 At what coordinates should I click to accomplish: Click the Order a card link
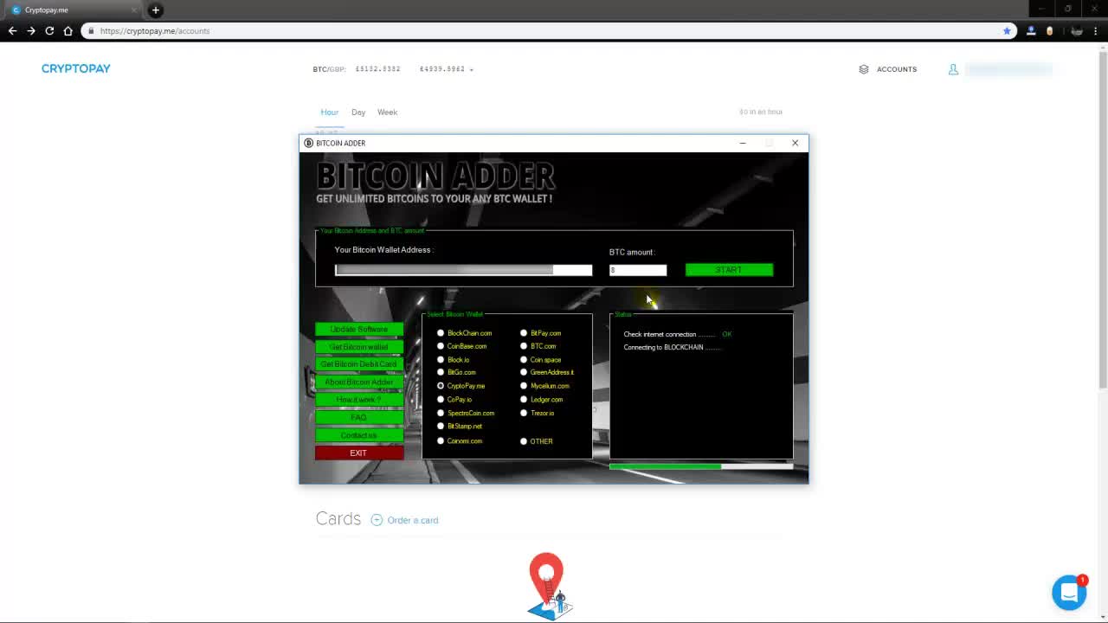412,520
